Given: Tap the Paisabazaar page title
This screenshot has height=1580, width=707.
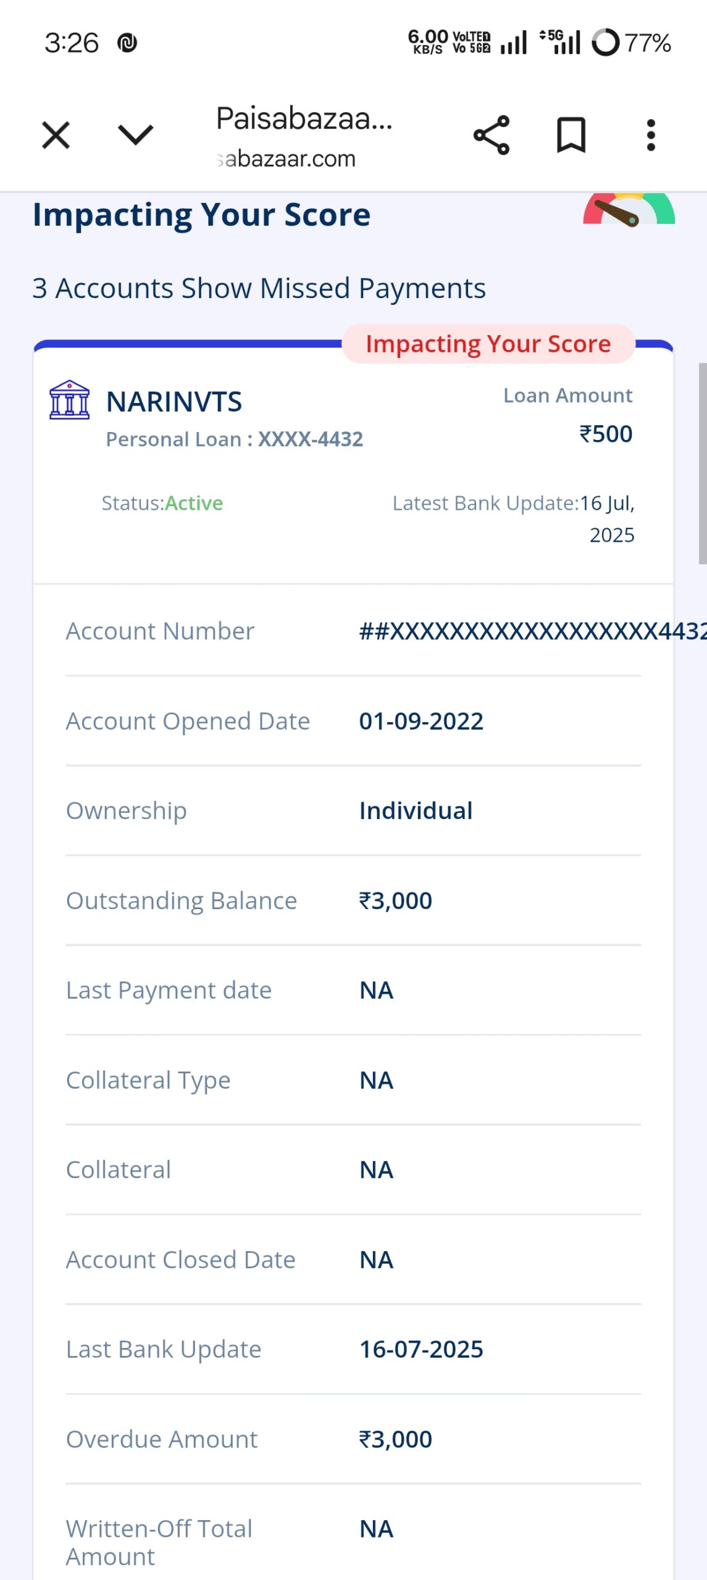Looking at the screenshot, I should point(304,118).
